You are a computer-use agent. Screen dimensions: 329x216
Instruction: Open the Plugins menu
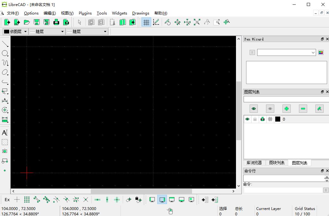pos(85,13)
